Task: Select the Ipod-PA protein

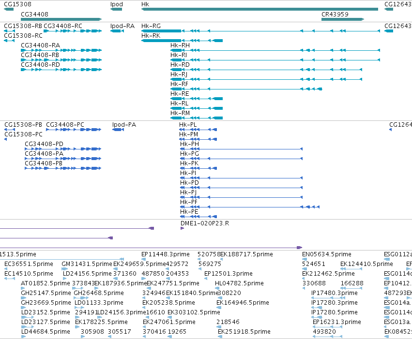Action: tap(118, 130)
